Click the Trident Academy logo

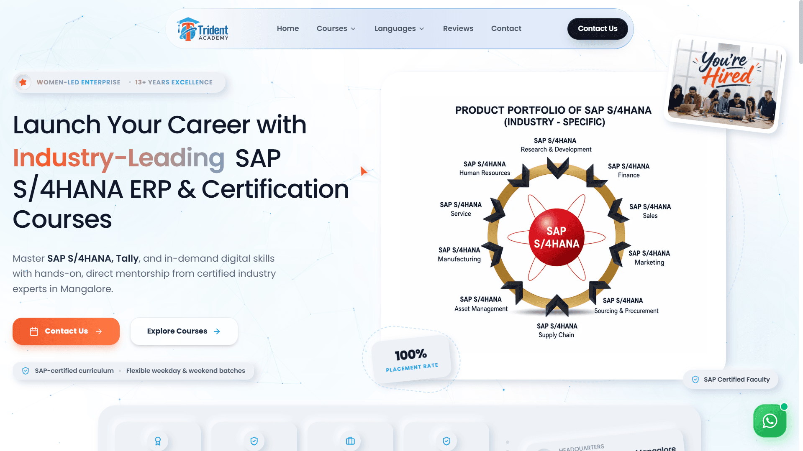203,29
